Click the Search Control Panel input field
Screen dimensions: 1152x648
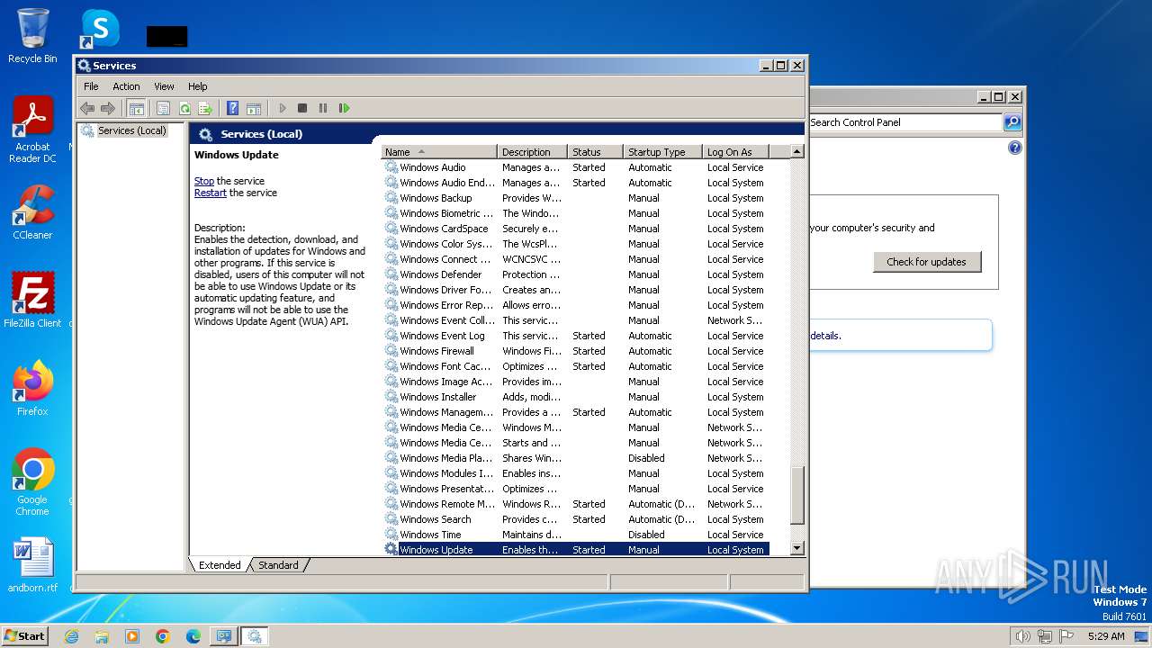[904, 122]
